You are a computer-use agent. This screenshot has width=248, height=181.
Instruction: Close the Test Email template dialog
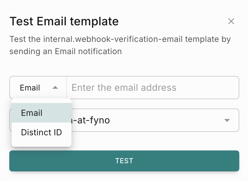coord(231,21)
